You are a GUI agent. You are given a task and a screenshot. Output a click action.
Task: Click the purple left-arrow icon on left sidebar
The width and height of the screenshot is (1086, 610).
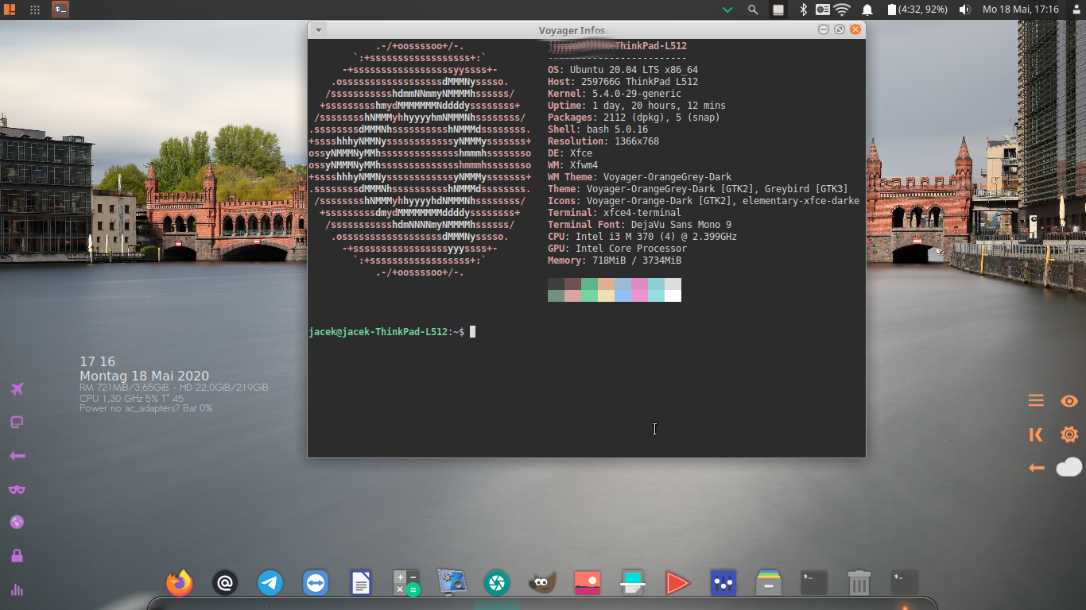point(17,456)
